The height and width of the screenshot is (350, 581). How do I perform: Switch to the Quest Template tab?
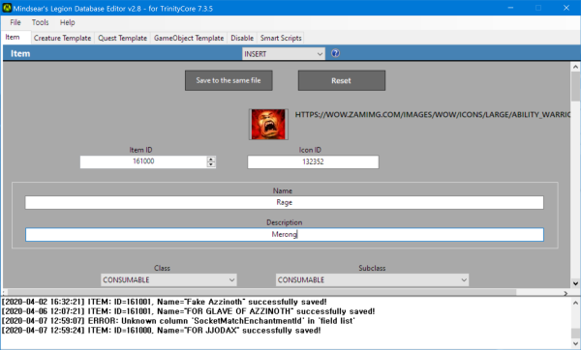coord(122,38)
